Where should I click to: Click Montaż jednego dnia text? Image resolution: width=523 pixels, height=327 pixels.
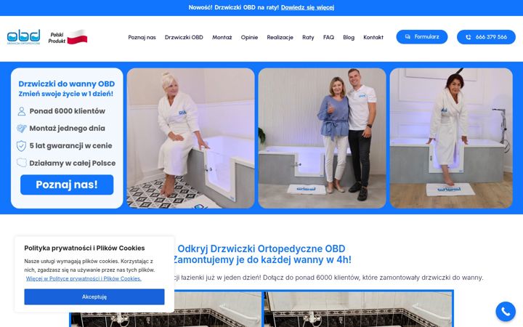67,129
